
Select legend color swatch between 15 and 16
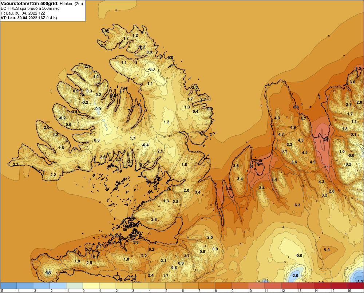339,286
